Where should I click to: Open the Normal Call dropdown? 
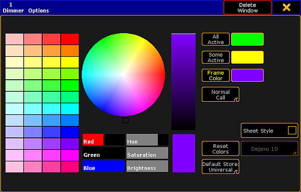(x=220, y=94)
